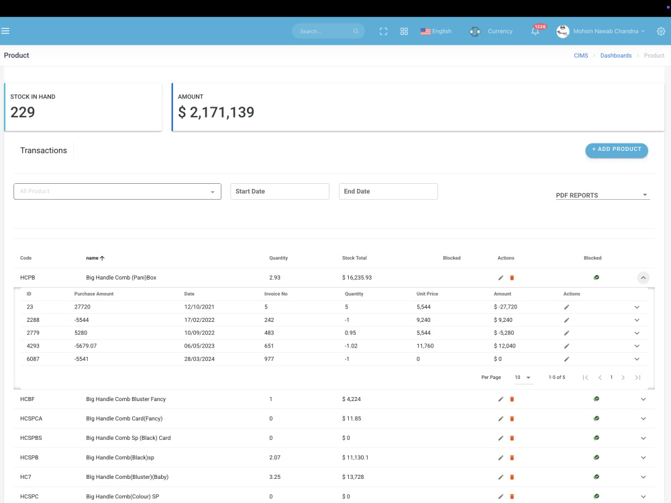Edit transaction ID 23
The height and width of the screenshot is (503, 671).
[x=566, y=307]
